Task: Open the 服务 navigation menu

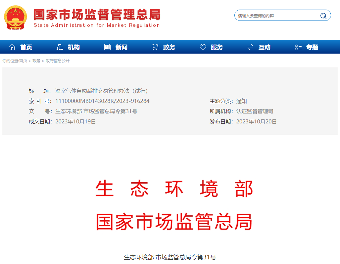Action: (x=217, y=47)
